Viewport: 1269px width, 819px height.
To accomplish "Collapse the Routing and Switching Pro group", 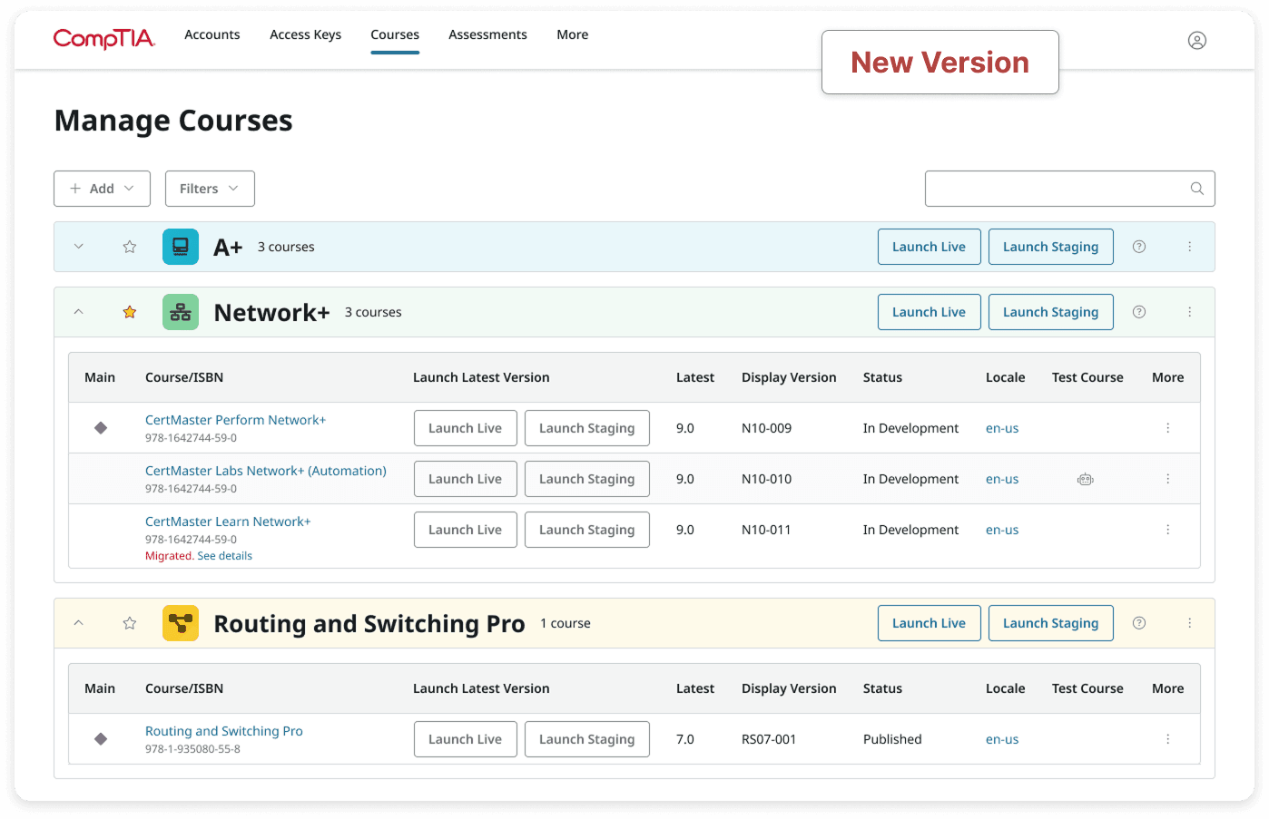I will [79, 623].
